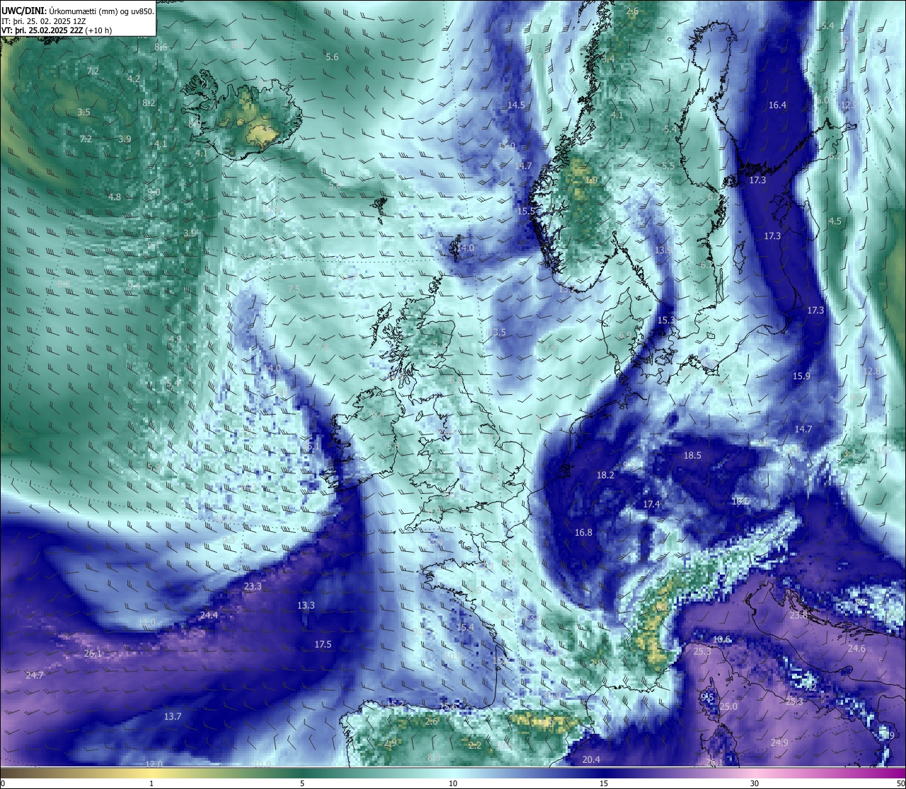This screenshot has width=906, height=789.
Task: Click the 4.8 value label on the left
Action: point(115,197)
